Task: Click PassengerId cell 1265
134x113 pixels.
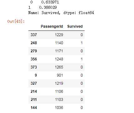Action: [x=59, y=67]
